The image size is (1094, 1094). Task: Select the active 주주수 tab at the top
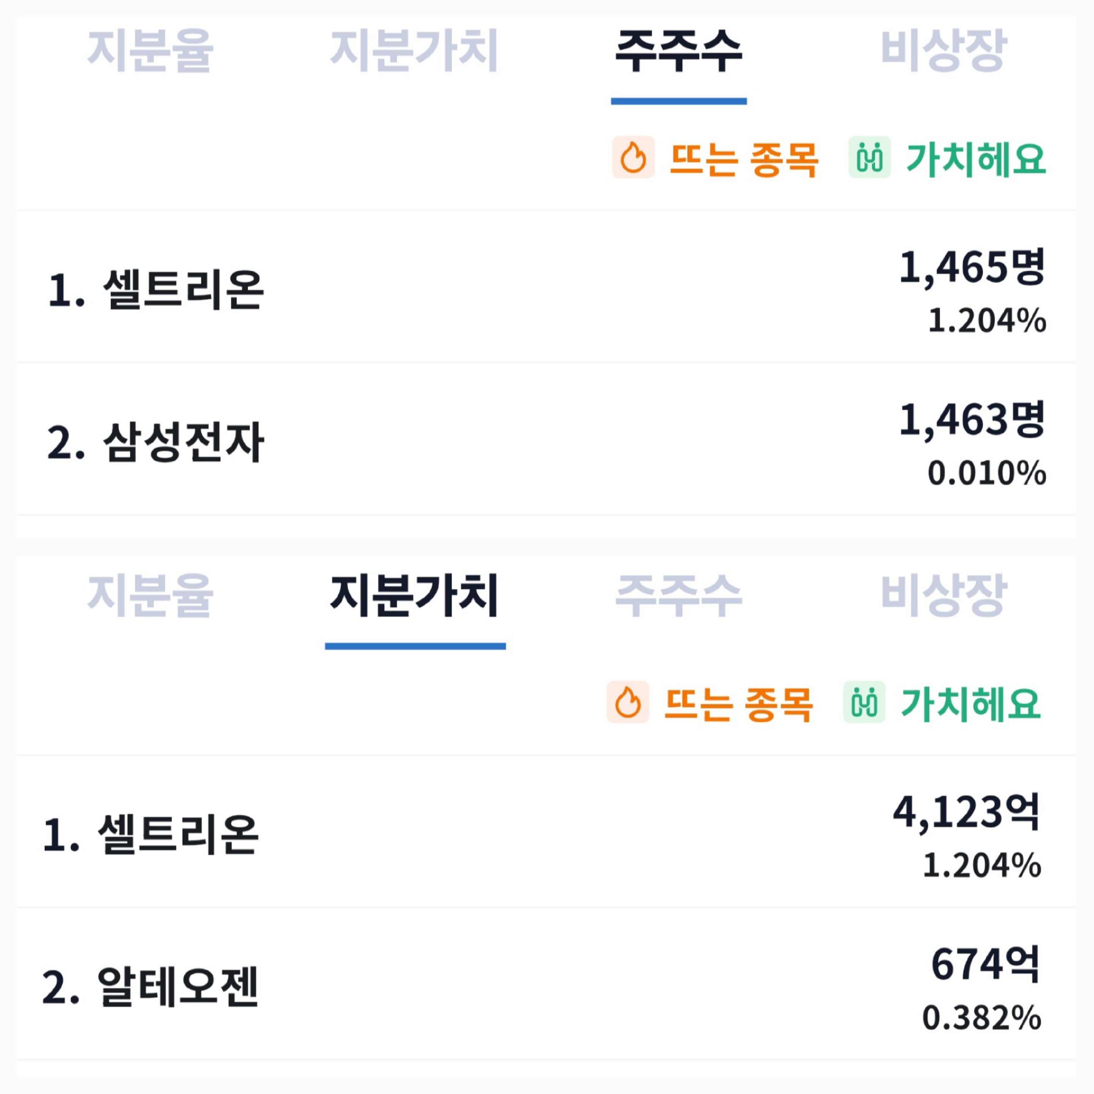(x=678, y=51)
